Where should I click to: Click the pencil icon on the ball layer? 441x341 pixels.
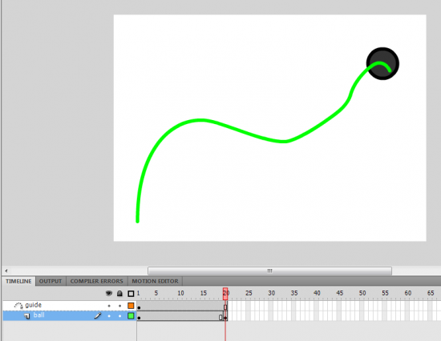[x=98, y=315]
